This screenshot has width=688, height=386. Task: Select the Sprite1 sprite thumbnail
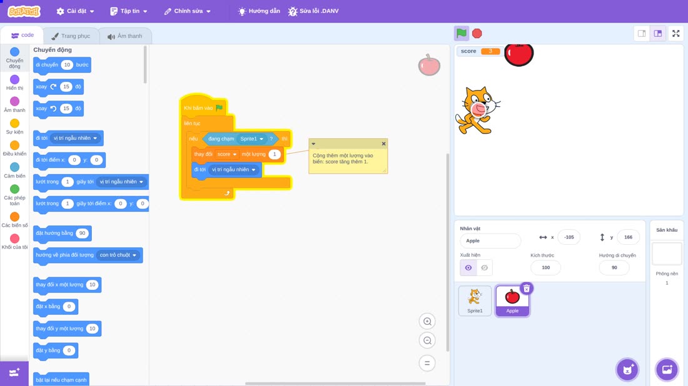(475, 300)
